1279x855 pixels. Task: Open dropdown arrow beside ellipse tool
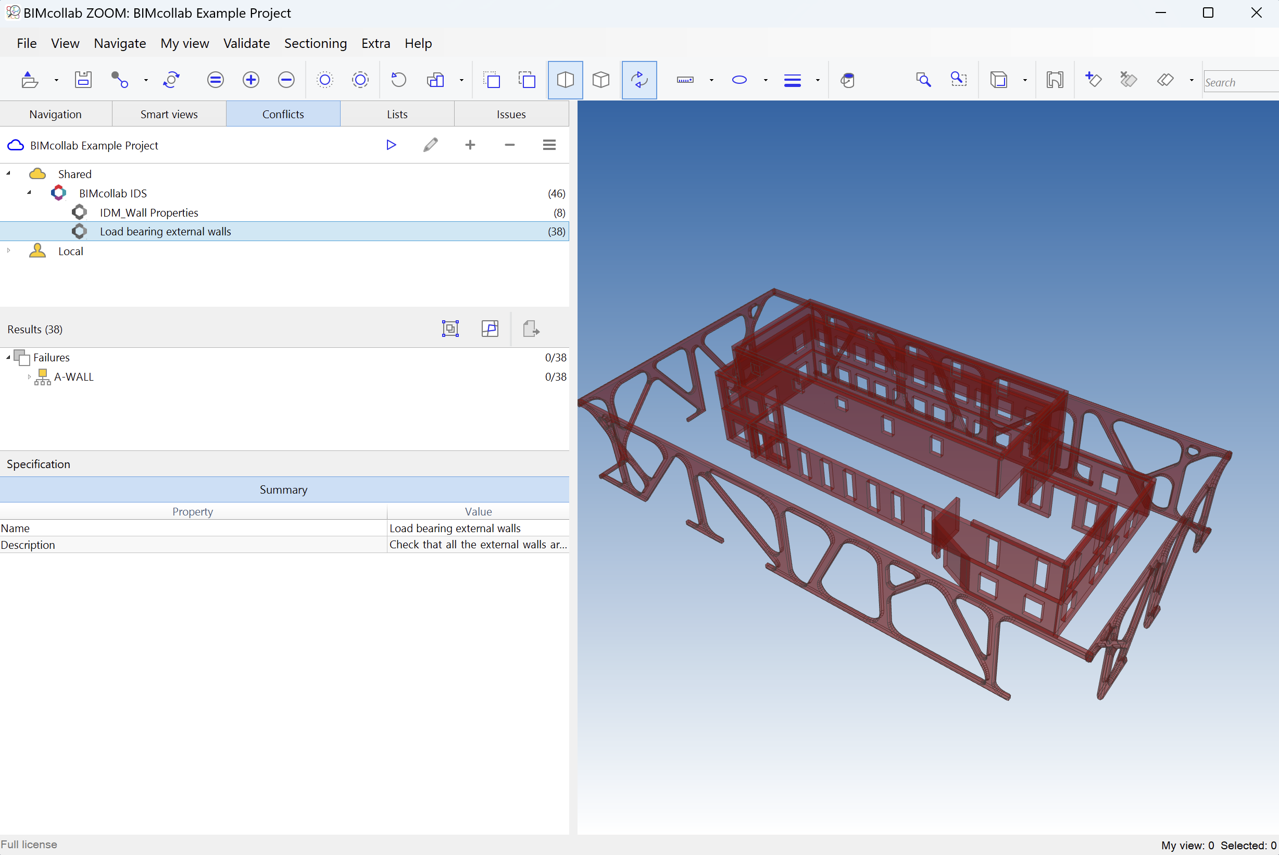[766, 81]
